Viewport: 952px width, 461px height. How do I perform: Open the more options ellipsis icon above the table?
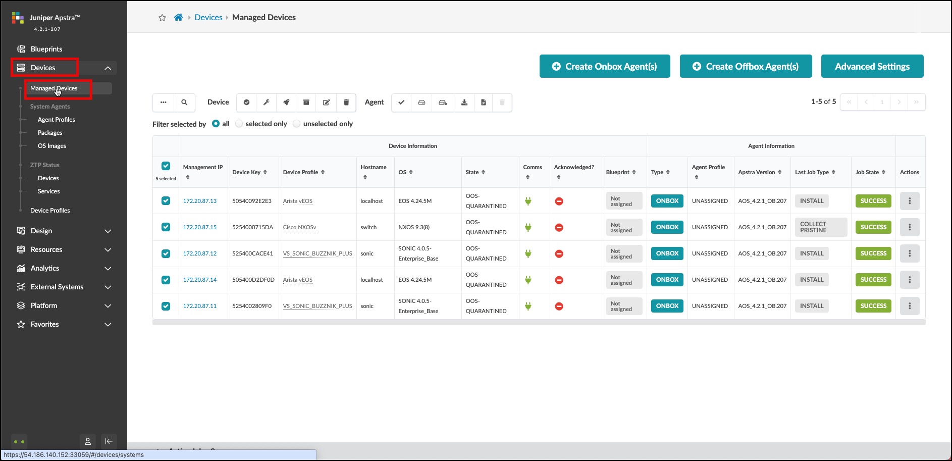coord(163,103)
